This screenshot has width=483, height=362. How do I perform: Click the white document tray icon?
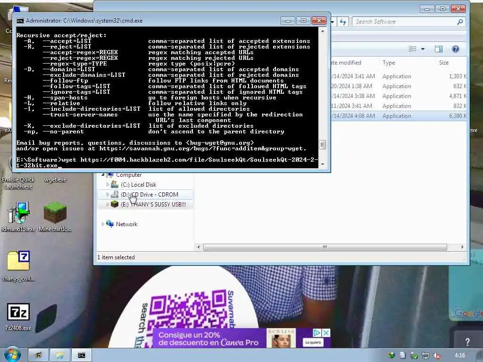click(403, 355)
